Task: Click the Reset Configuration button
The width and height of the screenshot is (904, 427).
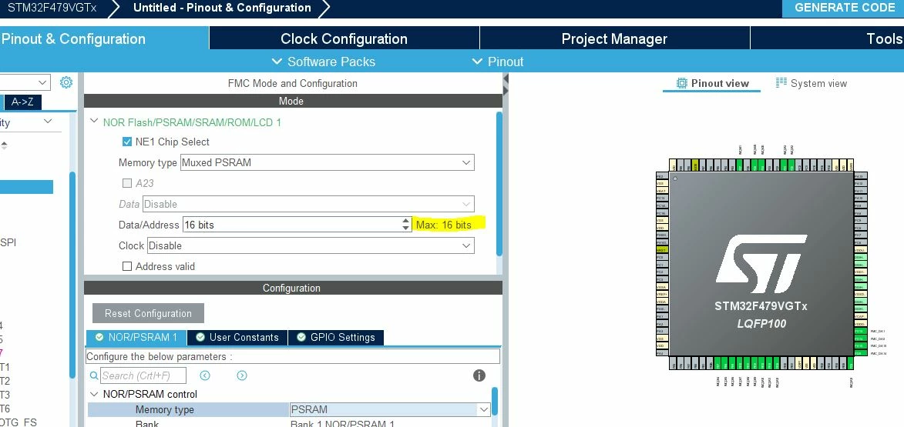Action: pos(148,313)
